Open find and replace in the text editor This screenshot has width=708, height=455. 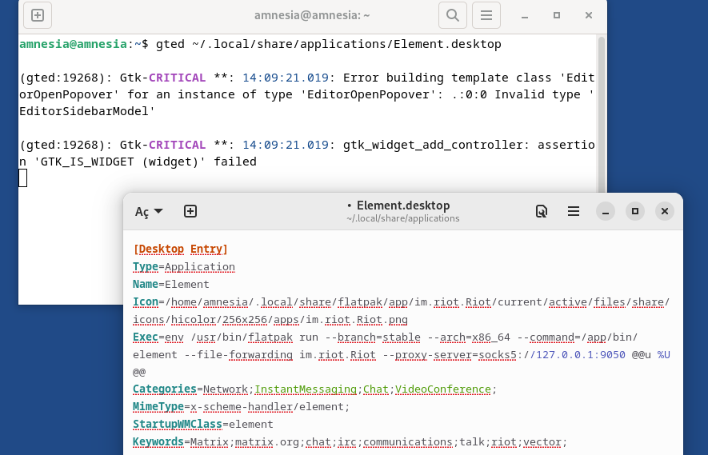pos(542,211)
